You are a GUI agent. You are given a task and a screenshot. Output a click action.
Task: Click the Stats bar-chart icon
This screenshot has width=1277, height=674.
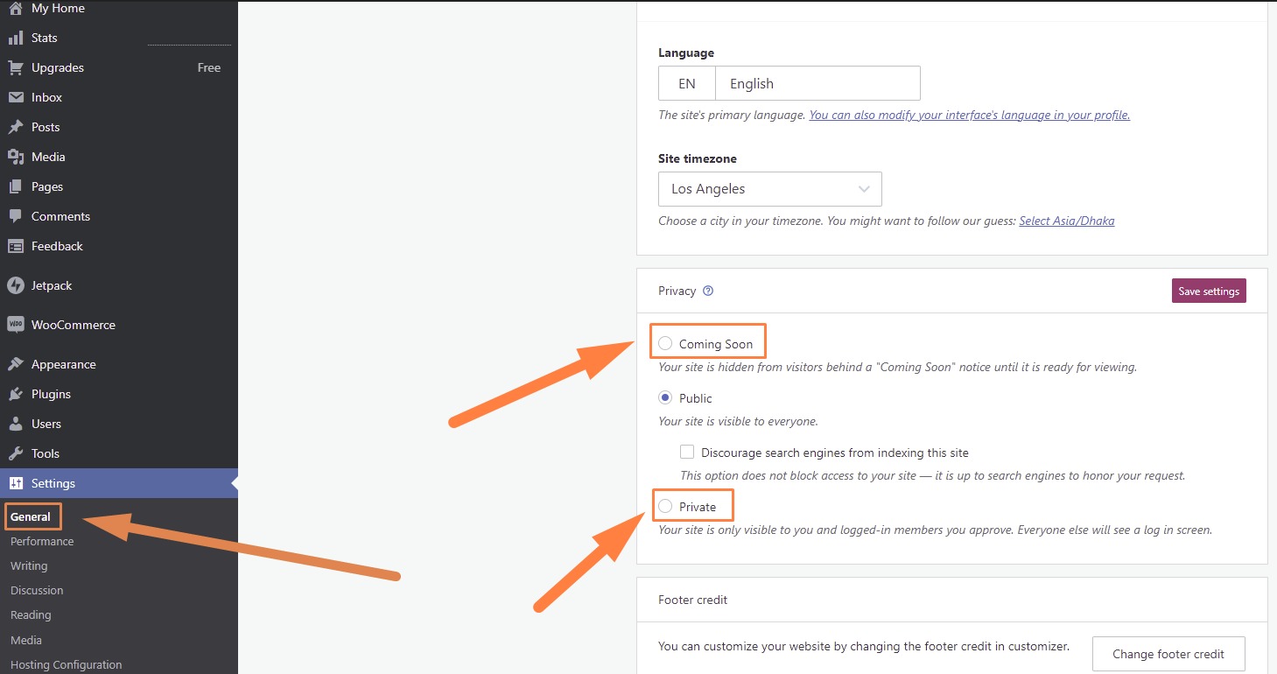point(18,38)
